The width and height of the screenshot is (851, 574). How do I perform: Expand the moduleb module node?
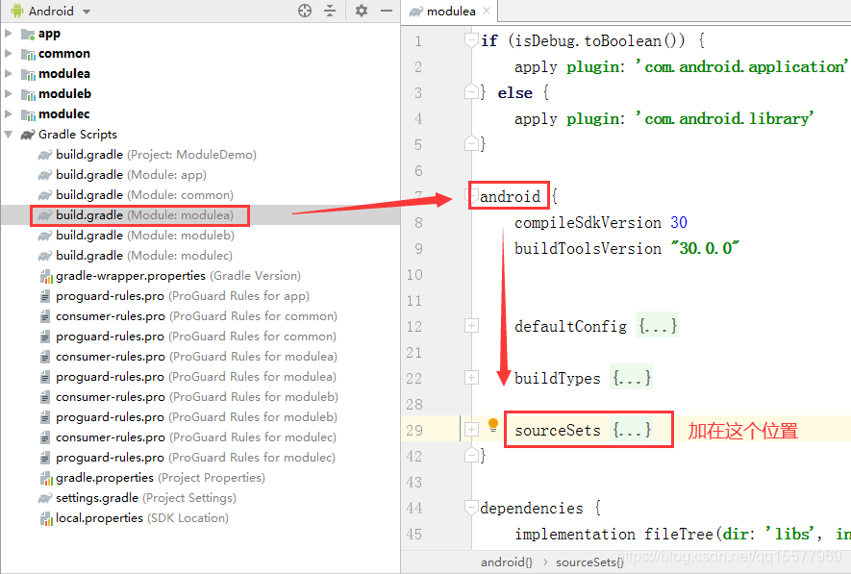coord(8,94)
